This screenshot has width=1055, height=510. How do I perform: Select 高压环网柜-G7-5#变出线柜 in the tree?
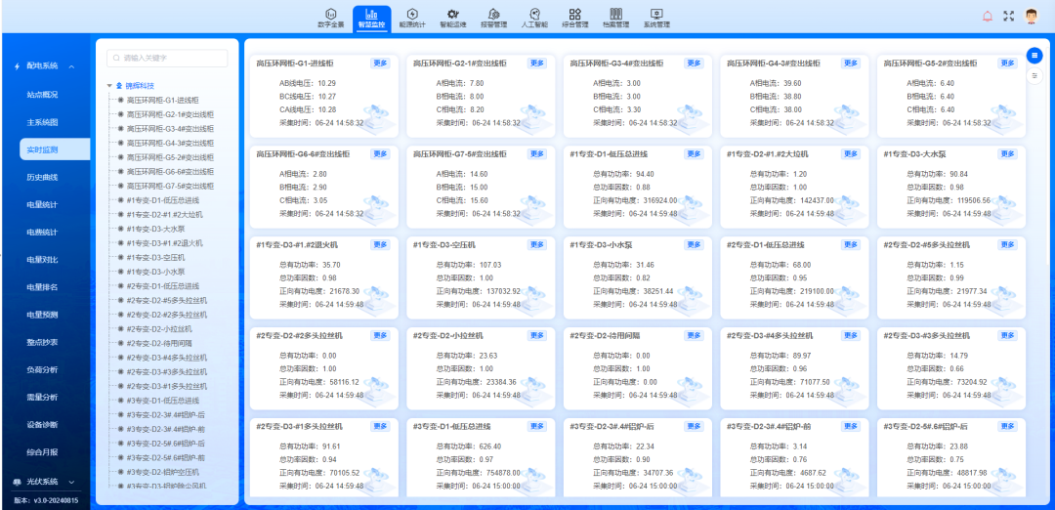(x=170, y=186)
